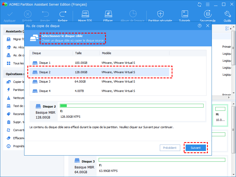Open the hamburger menu in title bar
Viewport: 236px width, 177px height.
[208, 5]
